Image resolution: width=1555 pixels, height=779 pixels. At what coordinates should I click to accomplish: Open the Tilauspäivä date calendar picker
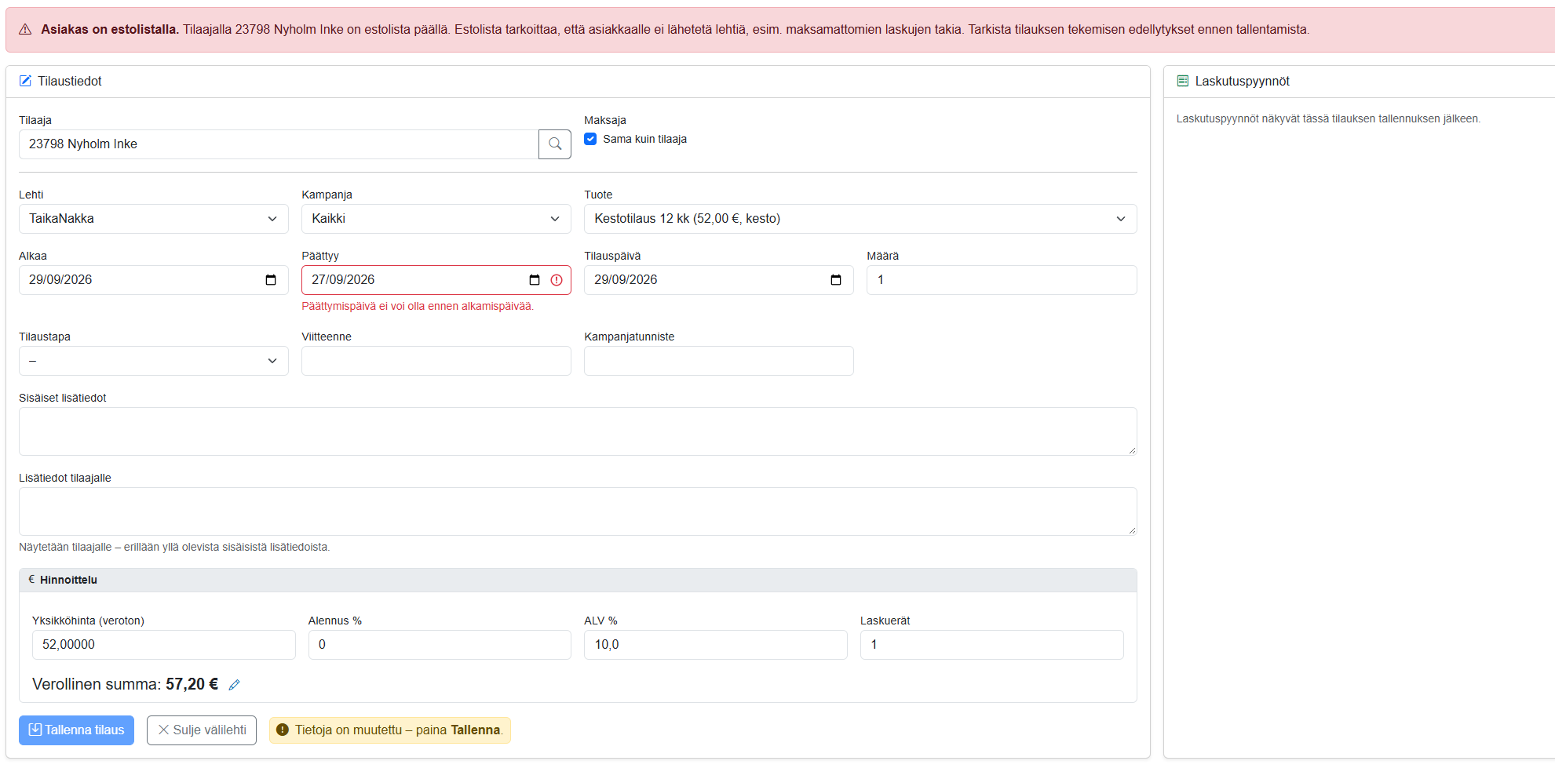tap(836, 280)
